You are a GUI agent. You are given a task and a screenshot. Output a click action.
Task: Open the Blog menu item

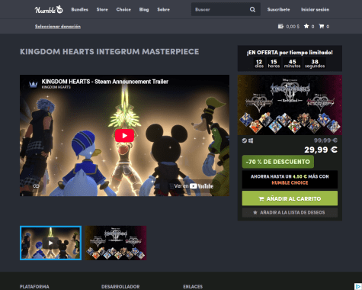pyautogui.click(x=144, y=9)
